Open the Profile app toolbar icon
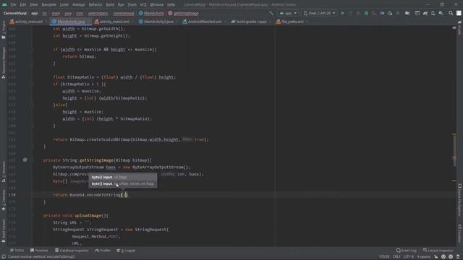463x260 pixels. tap(382, 13)
